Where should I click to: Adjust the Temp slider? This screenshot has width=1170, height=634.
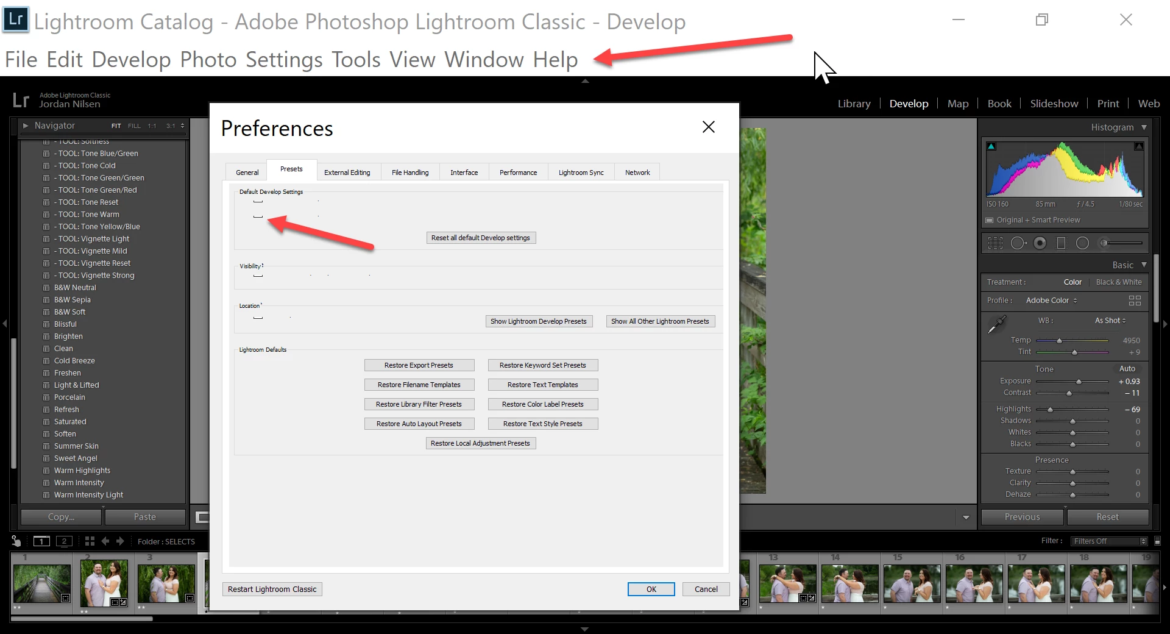click(1072, 341)
